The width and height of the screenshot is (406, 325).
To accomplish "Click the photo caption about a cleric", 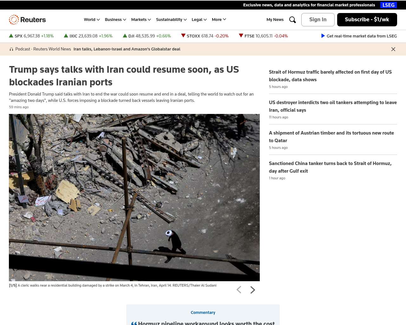I will (113, 285).
